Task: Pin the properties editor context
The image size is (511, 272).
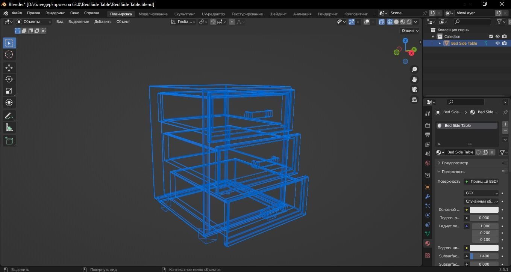Action: [505, 112]
